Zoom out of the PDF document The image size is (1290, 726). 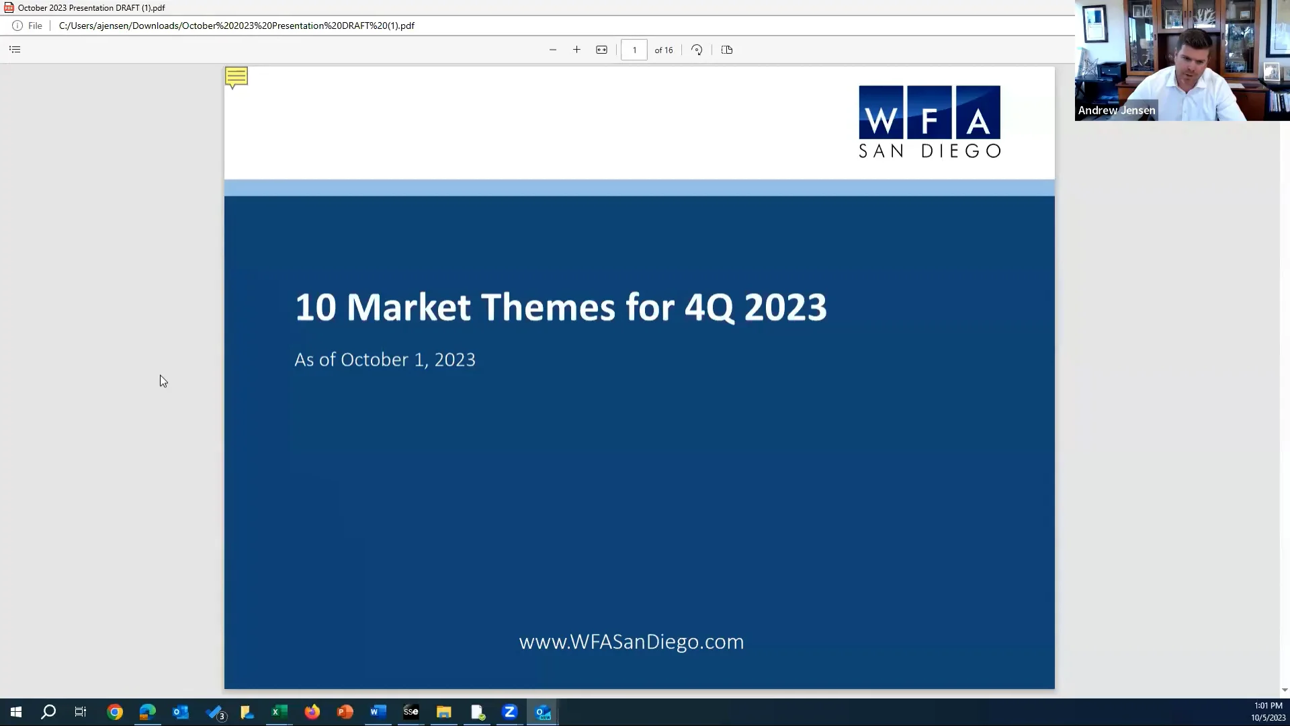[553, 50]
